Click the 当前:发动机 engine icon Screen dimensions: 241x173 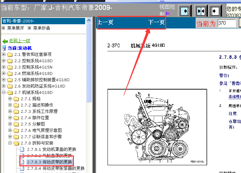click(x=4, y=48)
